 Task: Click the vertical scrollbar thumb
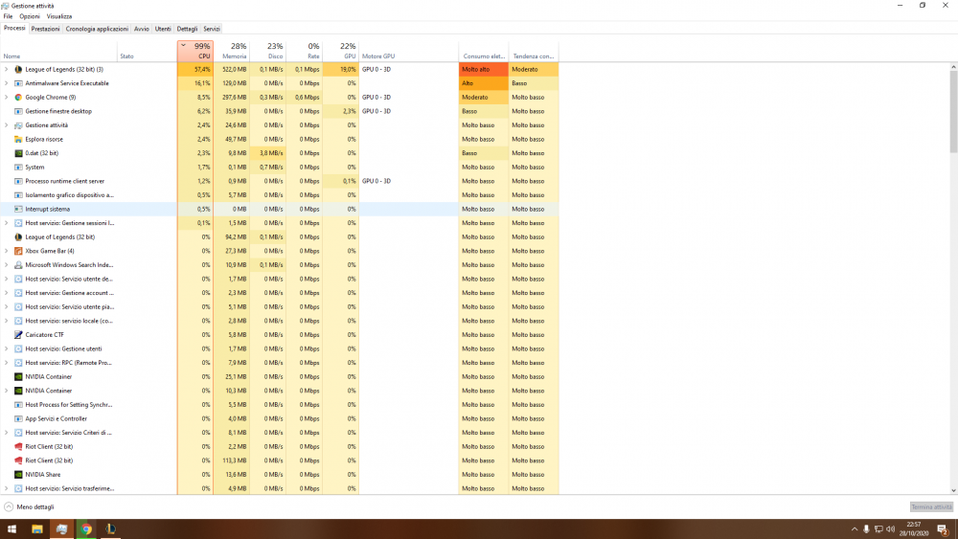[x=953, y=111]
